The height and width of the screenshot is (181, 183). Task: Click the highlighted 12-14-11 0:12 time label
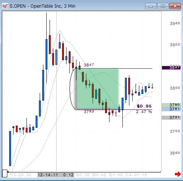pos(56,175)
